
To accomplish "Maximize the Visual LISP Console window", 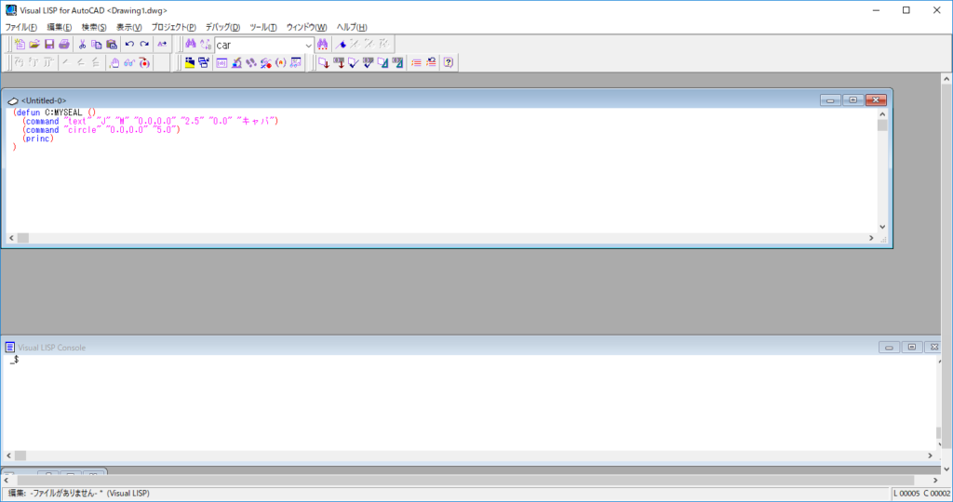I will click(912, 347).
